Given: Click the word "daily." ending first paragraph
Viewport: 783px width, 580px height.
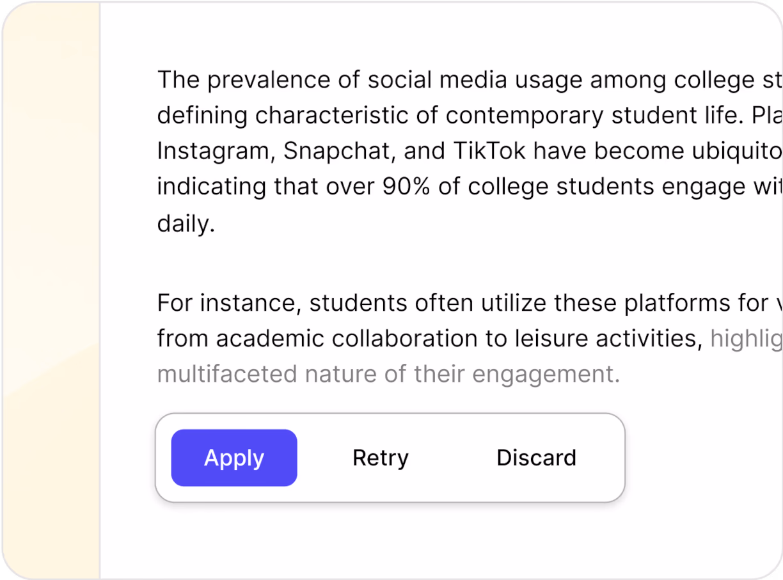Looking at the screenshot, I should point(186,223).
